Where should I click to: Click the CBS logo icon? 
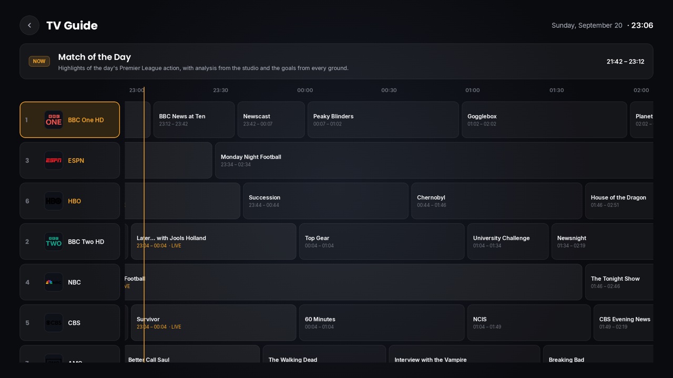point(54,323)
